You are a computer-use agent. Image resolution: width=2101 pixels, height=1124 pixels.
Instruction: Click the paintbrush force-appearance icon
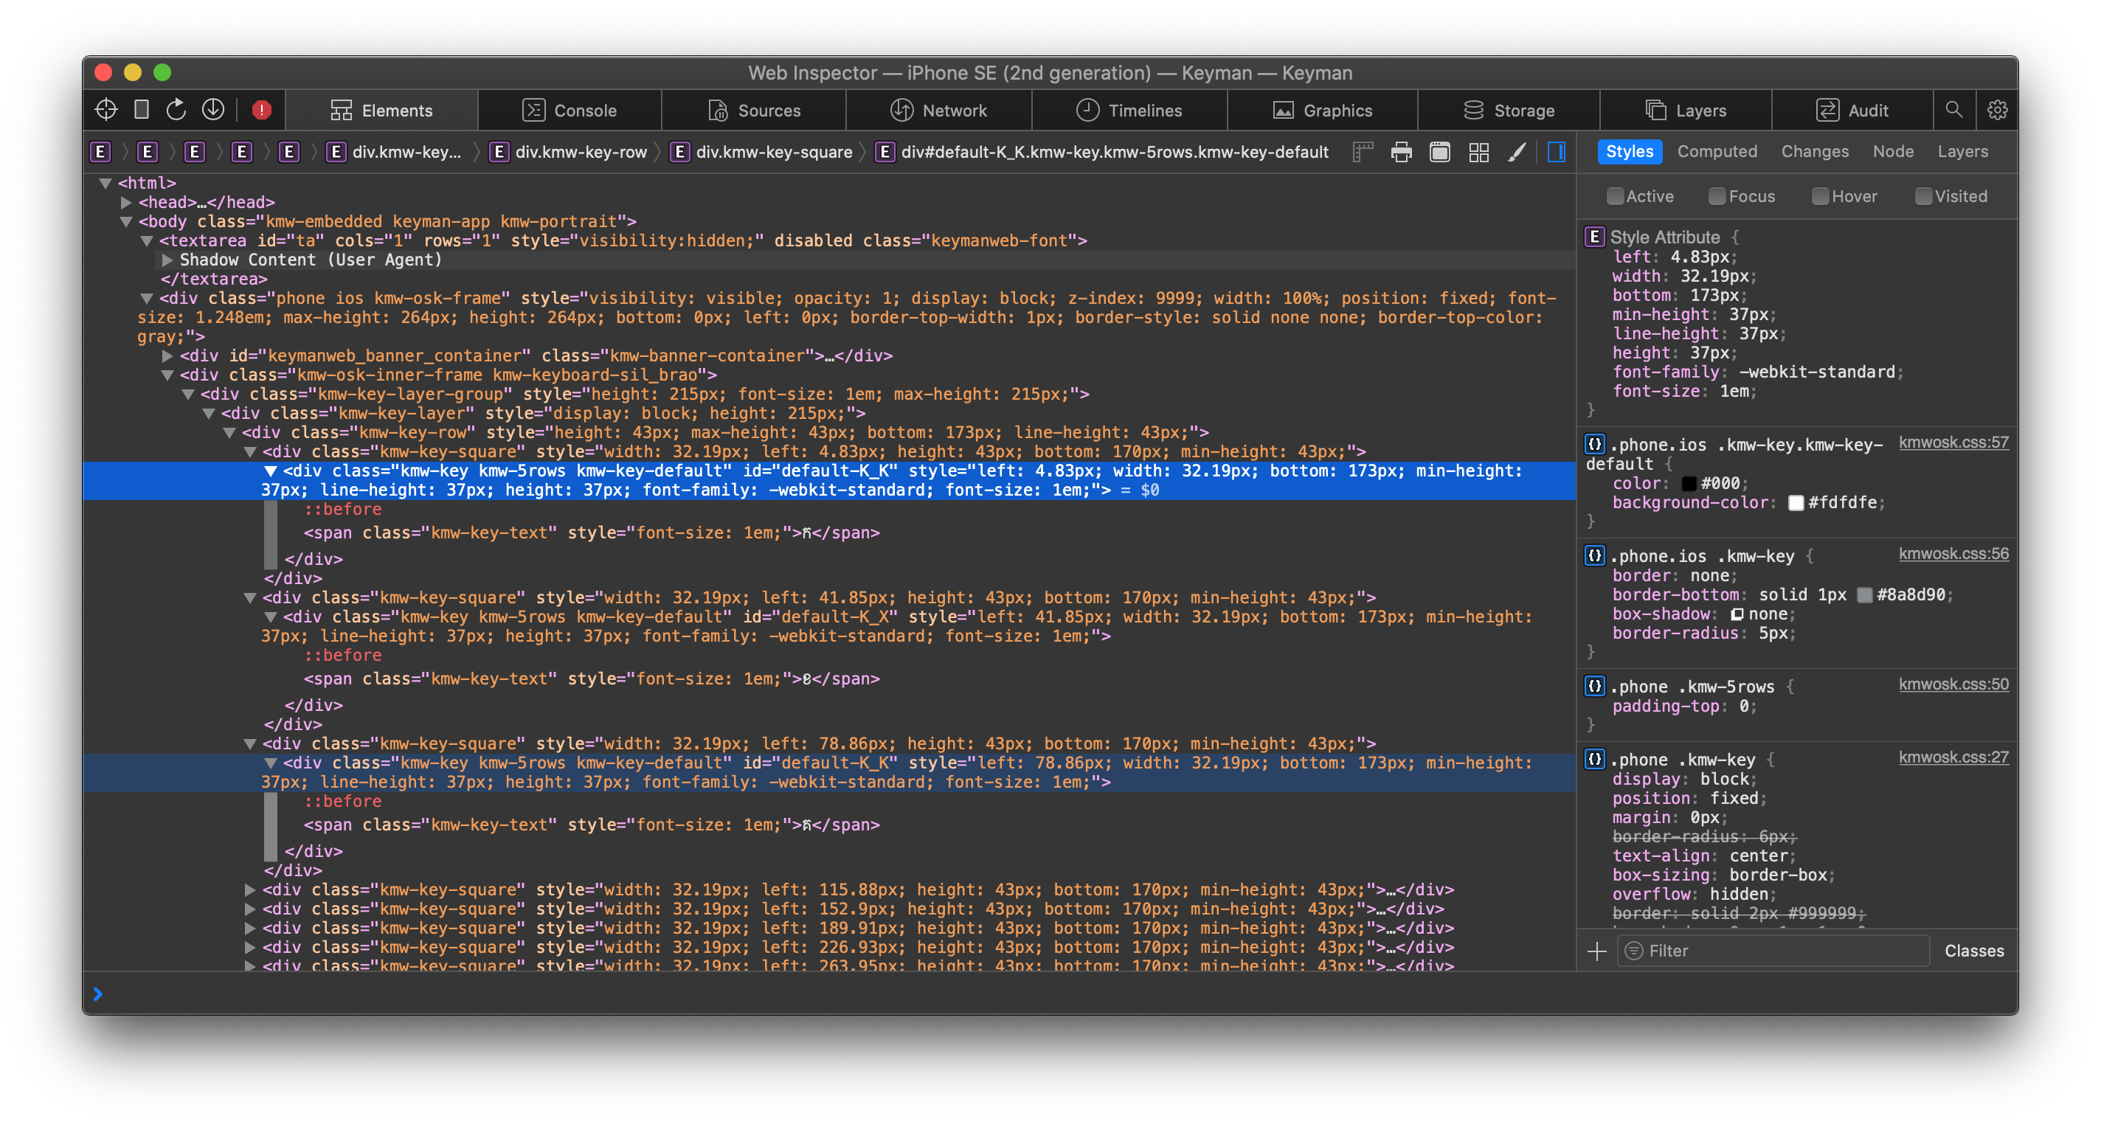pos(1518,152)
